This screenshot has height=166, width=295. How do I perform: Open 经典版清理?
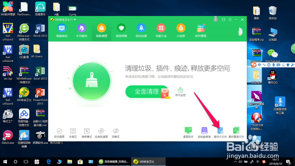pyautogui.click(x=101, y=133)
